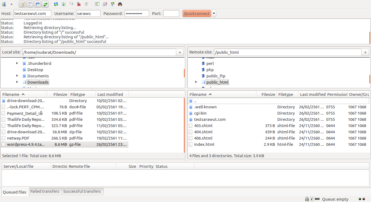This screenshot has width=371, height=202.
Task: Click the binoculars file search icon
Action: click(120, 4)
